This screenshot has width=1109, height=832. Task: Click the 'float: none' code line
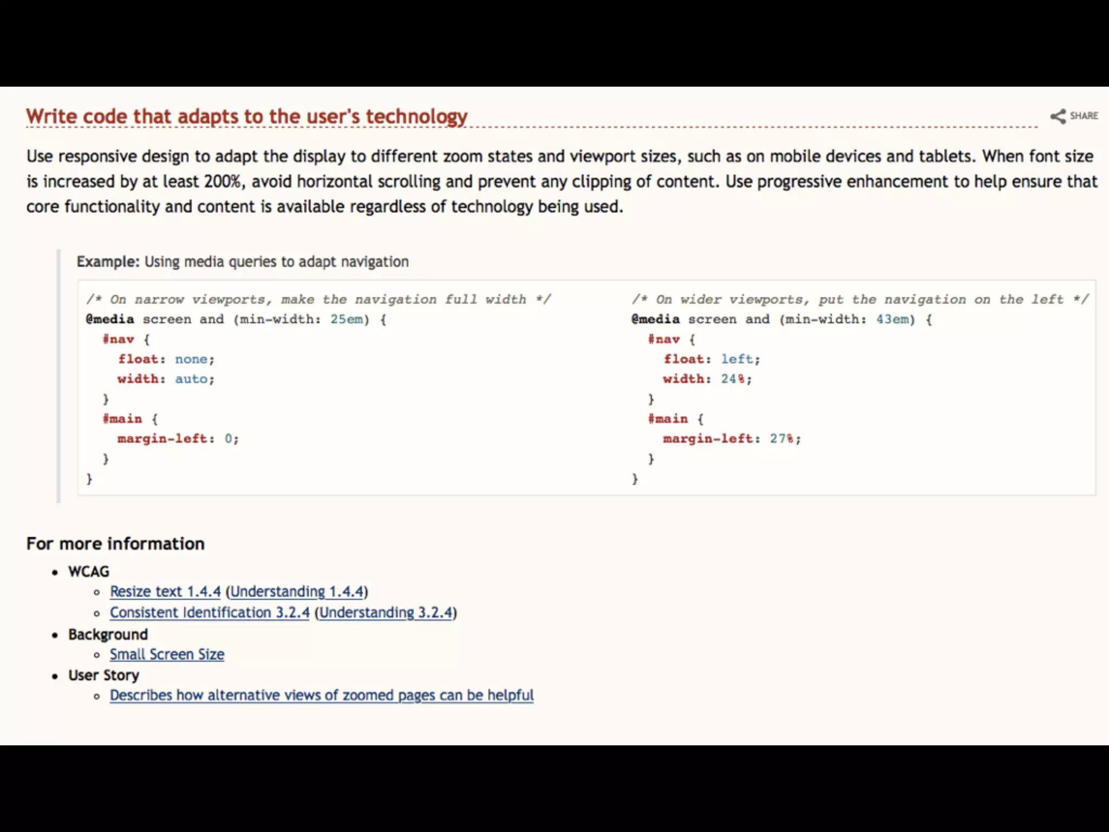click(x=166, y=359)
